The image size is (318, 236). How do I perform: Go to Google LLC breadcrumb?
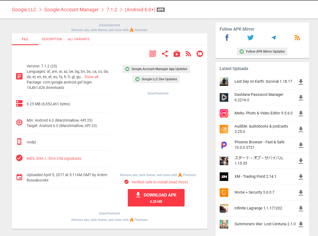coord(24,10)
